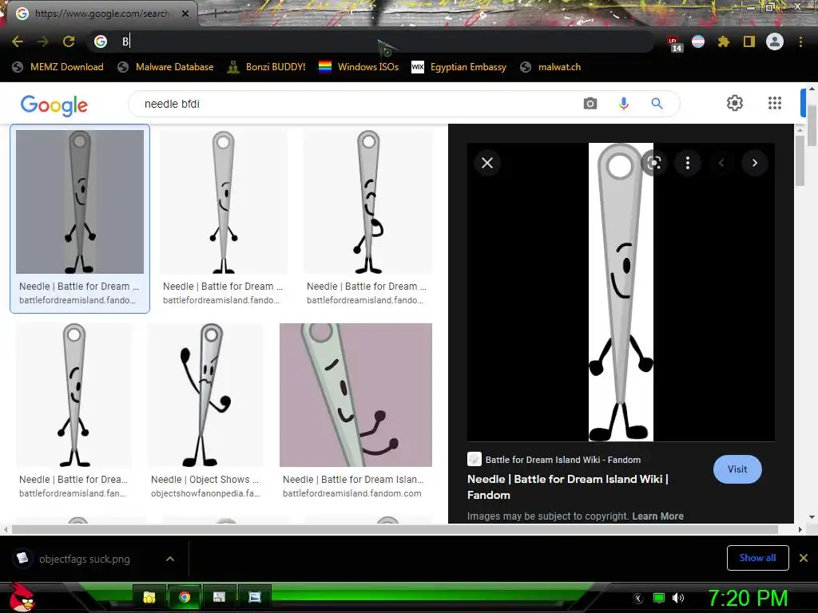The height and width of the screenshot is (613, 818).
Task: Select needle thumbnail with hand on hip
Action: click(x=368, y=202)
